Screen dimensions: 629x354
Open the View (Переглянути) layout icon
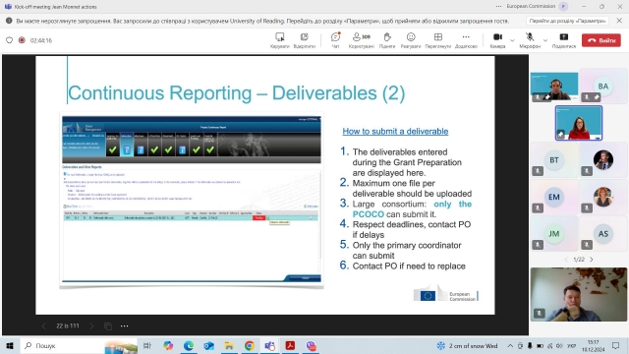click(x=438, y=37)
